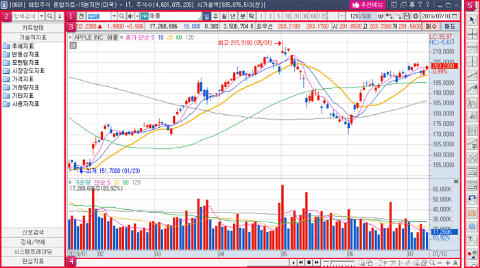This screenshot has height=268, width=480.
Task: Click the 매도 sell button
Action: (x=450, y=27)
